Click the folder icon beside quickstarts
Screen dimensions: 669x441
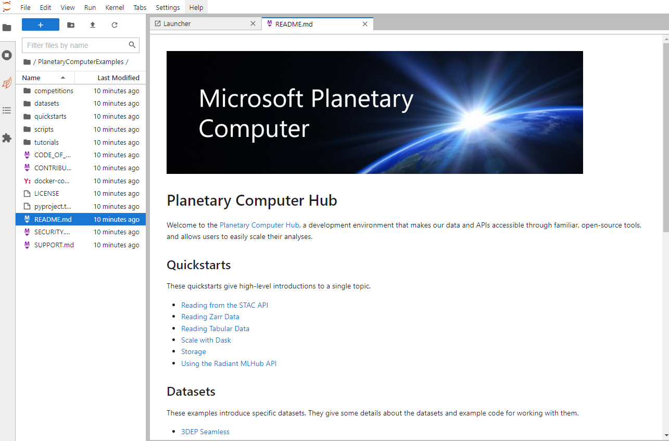[27, 116]
